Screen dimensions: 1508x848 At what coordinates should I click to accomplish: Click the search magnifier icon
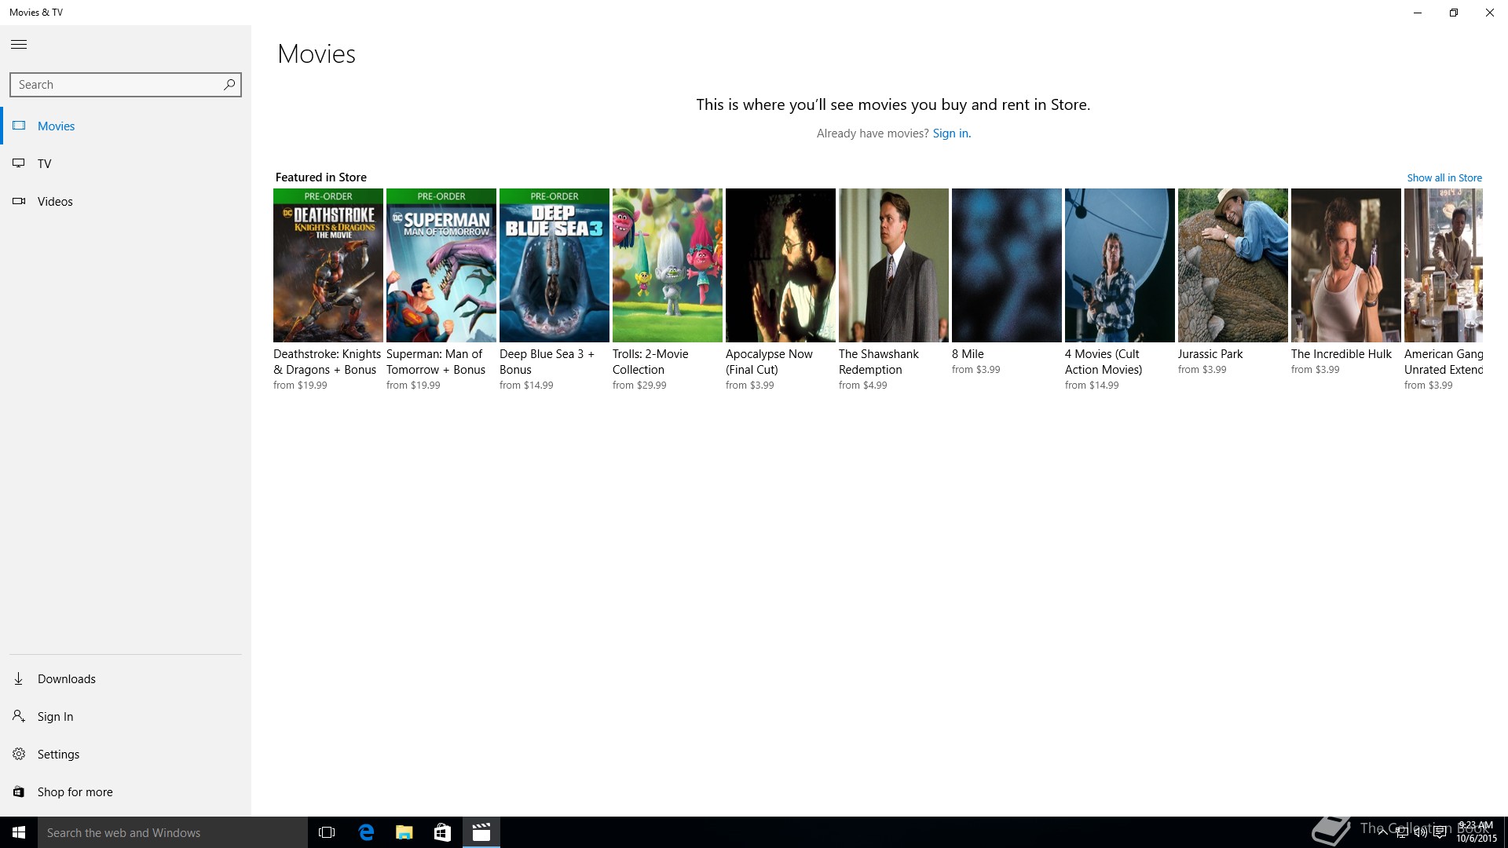pos(229,85)
